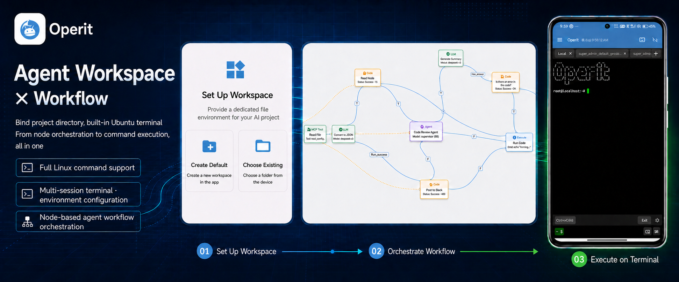Choose the Choose Existing workspace card

(263, 161)
